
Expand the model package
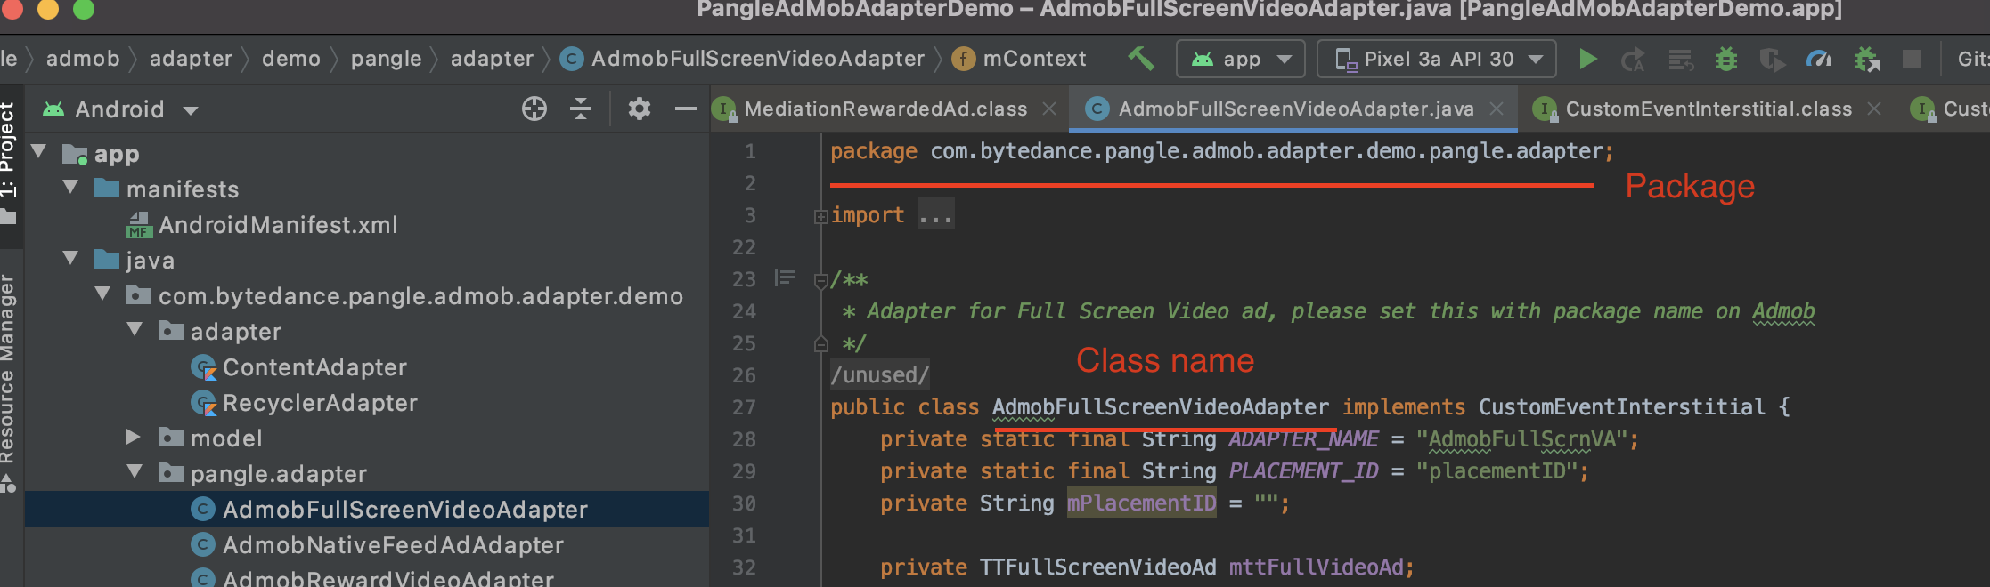[x=134, y=437]
